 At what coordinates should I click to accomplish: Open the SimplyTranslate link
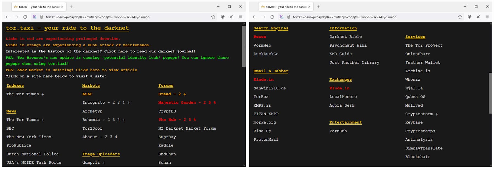coord(424,148)
